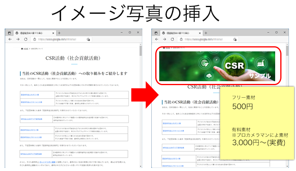The height and width of the screenshot is (171, 296).
Task: Click the lock icon in the left address bar
Action: click(35, 40)
